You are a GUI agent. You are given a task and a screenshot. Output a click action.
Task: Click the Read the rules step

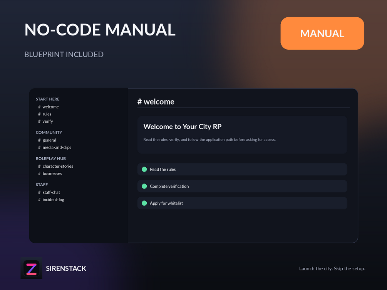click(x=242, y=169)
